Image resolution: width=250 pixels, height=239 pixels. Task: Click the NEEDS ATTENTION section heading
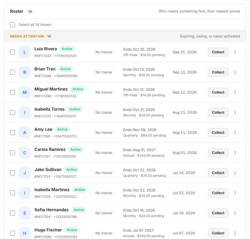[x=27, y=36]
